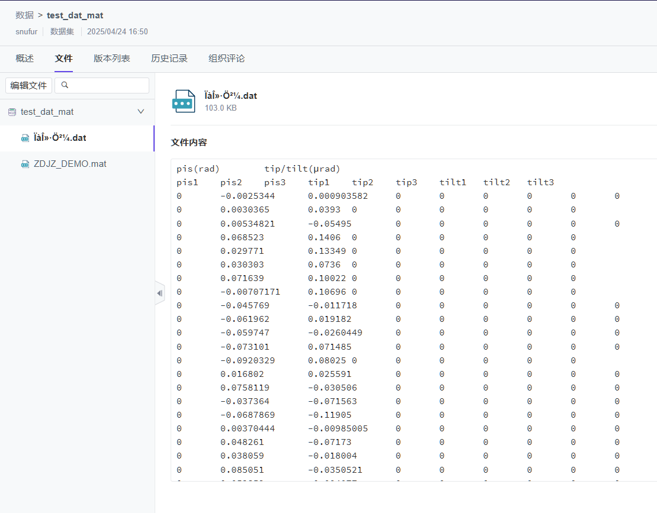Image resolution: width=657 pixels, height=513 pixels.
Task: Click the value -0.0350521
Action: pos(335,470)
